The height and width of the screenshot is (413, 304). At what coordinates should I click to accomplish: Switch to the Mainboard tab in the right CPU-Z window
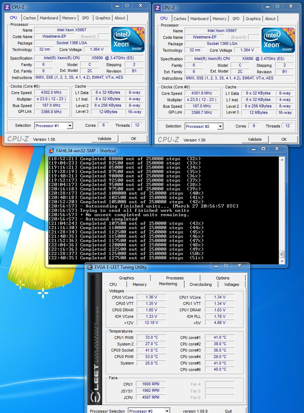[199, 19]
